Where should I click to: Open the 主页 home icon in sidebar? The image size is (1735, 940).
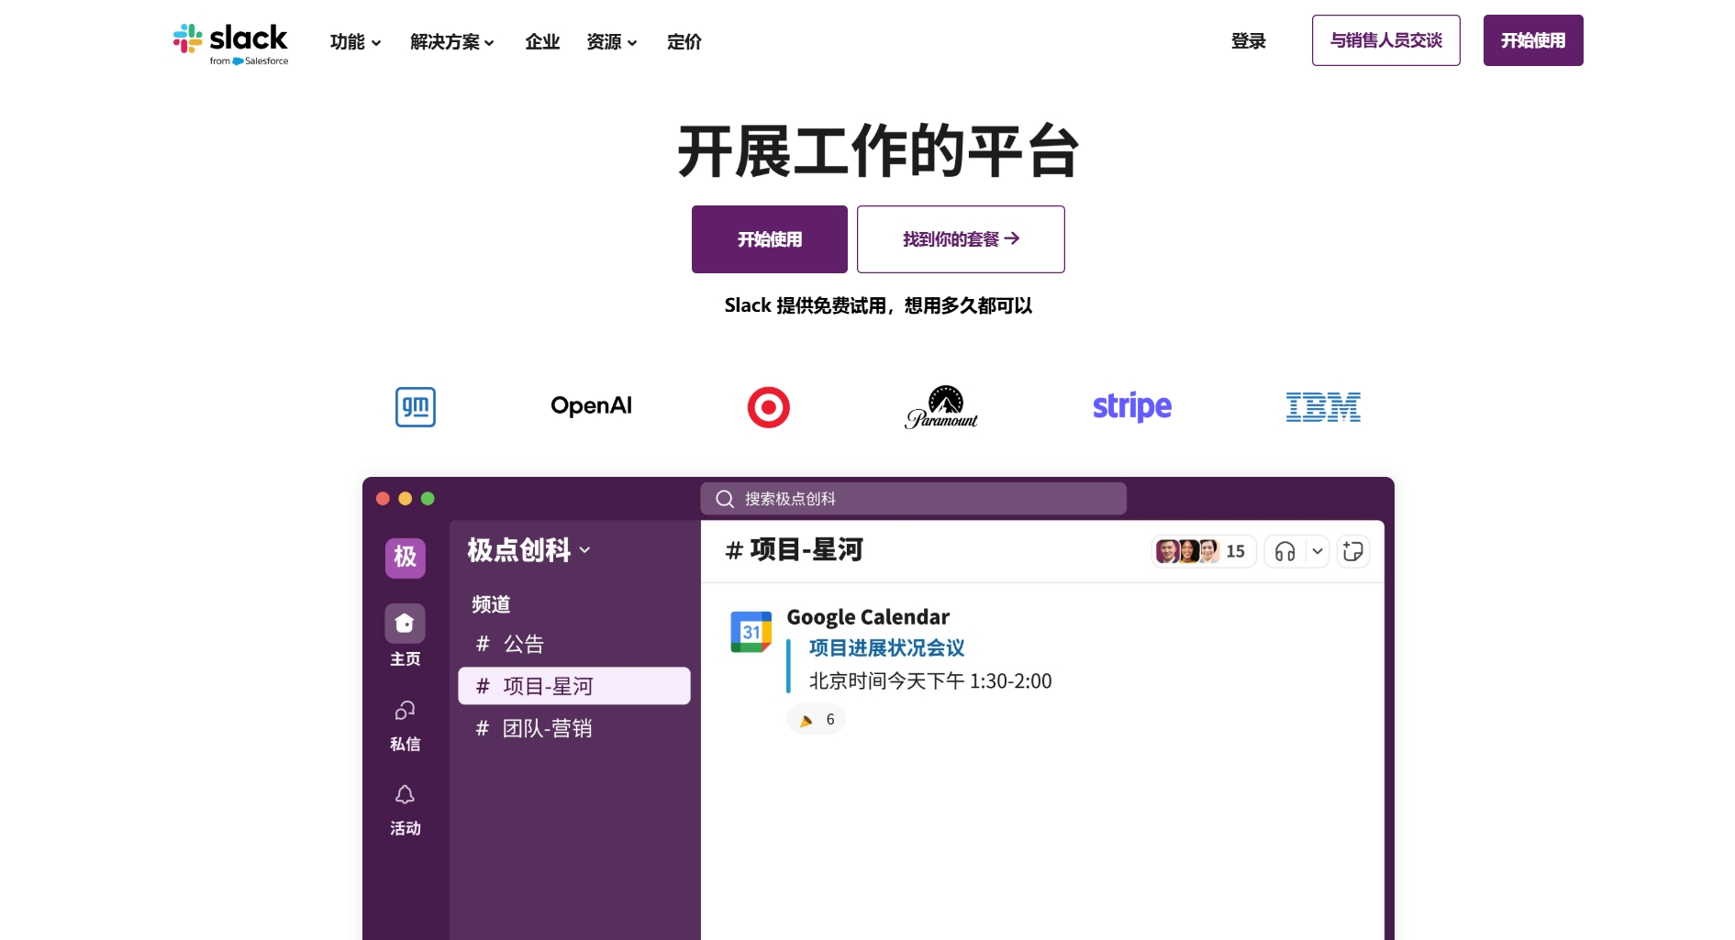405,624
